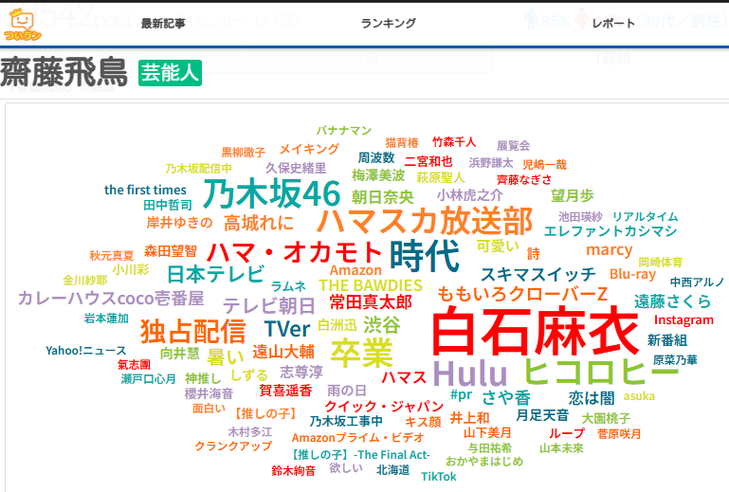Click the 齋藤飛鳥 page heading

pos(64,72)
